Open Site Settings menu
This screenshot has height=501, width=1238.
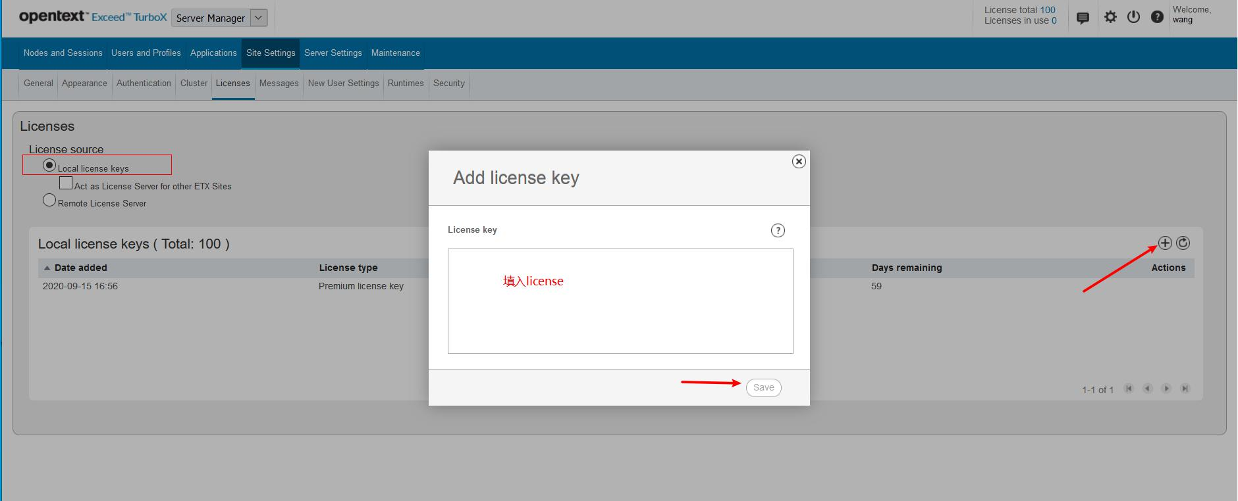click(x=271, y=53)
